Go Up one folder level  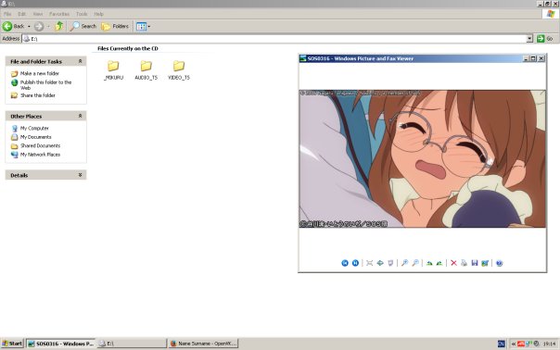tap(59, 26)
